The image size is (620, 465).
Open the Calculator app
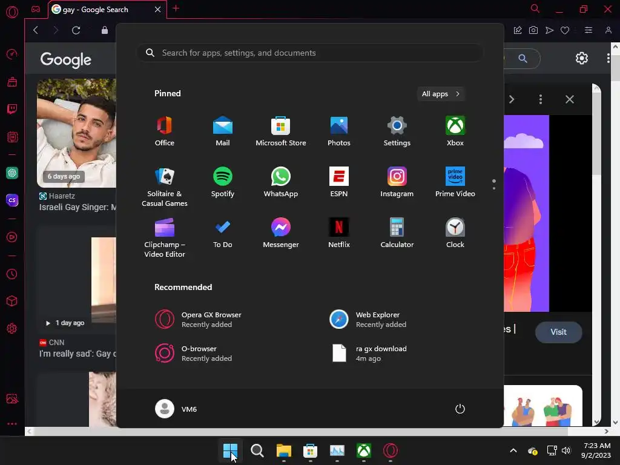397,233
